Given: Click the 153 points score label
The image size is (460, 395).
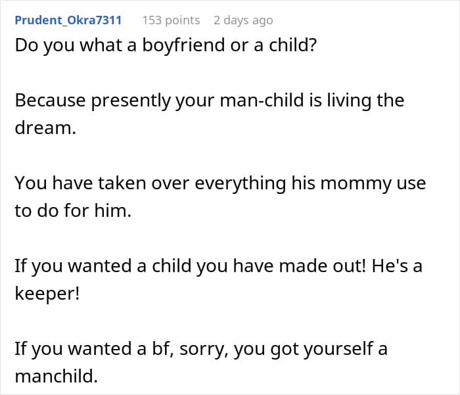Looking at the screenshot, I should click(x=171, y=20).
